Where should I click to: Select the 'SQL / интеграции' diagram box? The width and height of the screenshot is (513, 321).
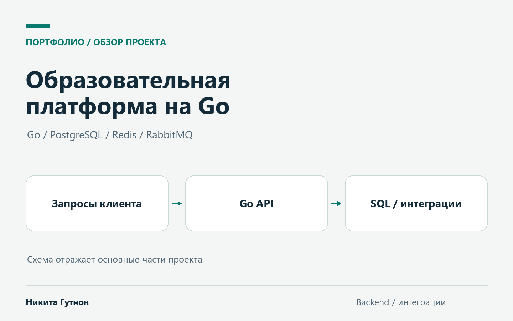(416, 203)
